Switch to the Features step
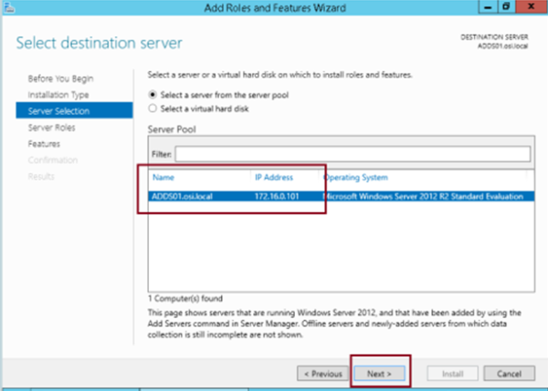 [44, 144]
